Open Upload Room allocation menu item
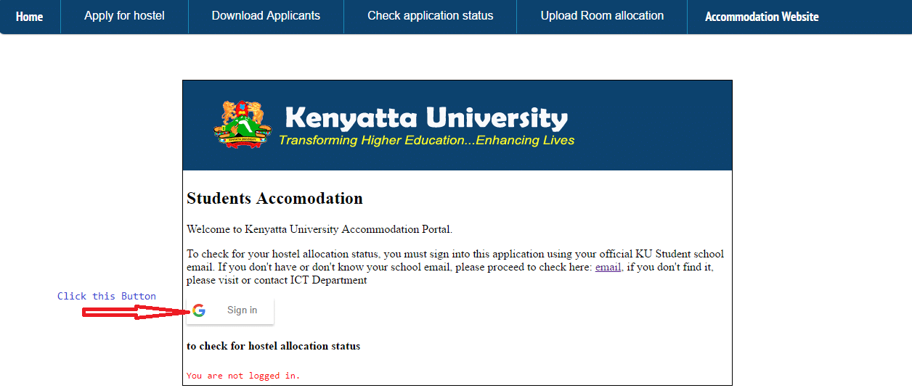This screenshot has height=388, width=912. point(602,16)
